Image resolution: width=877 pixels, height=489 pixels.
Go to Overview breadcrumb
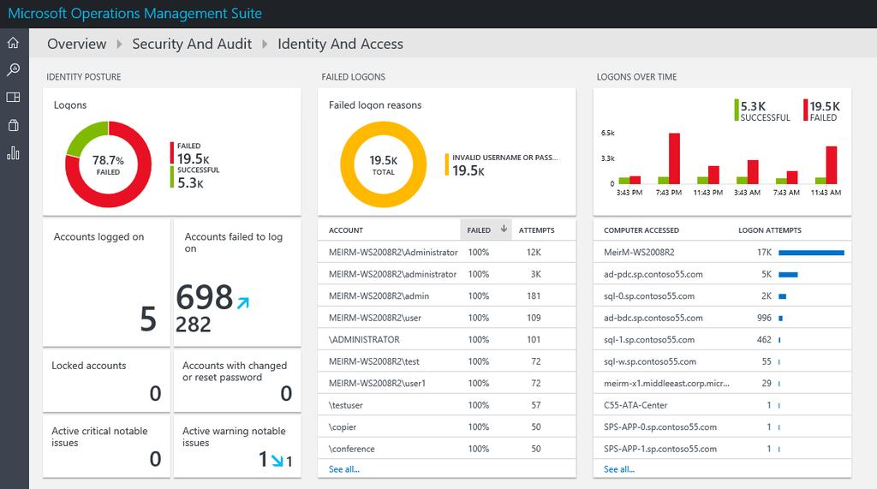pyautogui.click(x=76, y=44)
